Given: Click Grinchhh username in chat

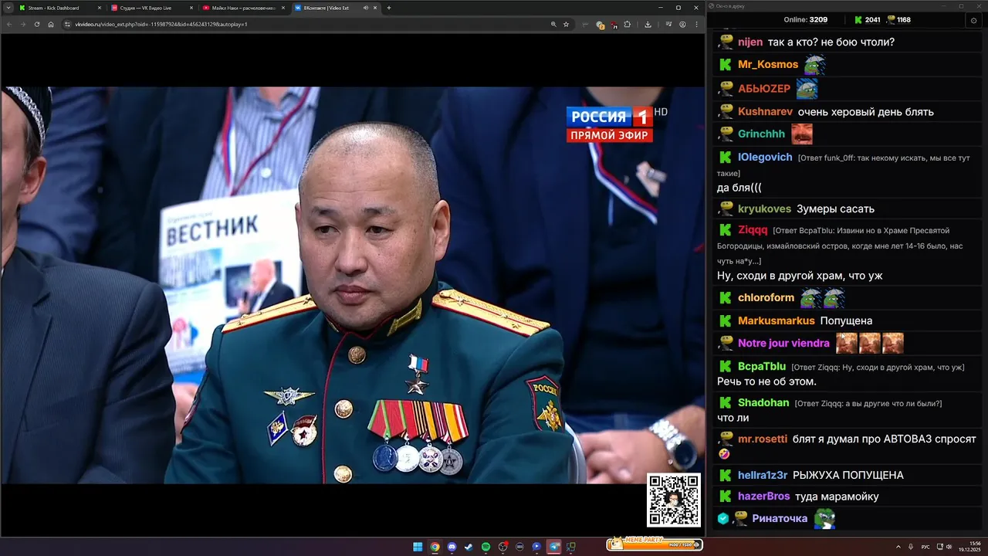Looking at the screenshot, I should click(761, 134).
